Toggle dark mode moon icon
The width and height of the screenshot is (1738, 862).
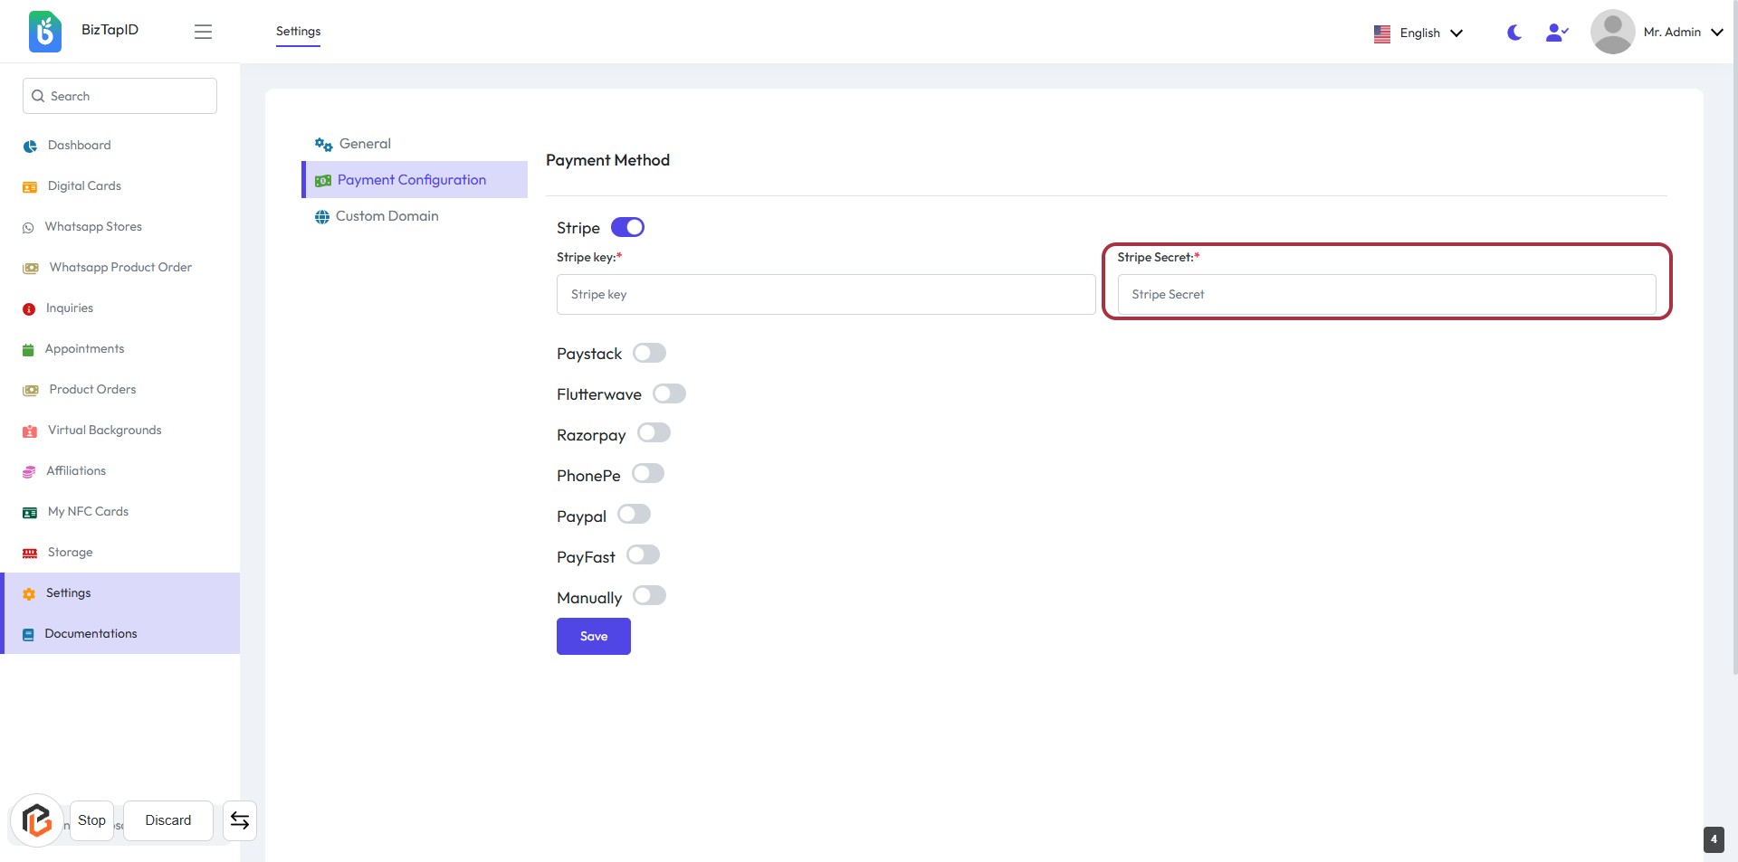coord(1514,33)
